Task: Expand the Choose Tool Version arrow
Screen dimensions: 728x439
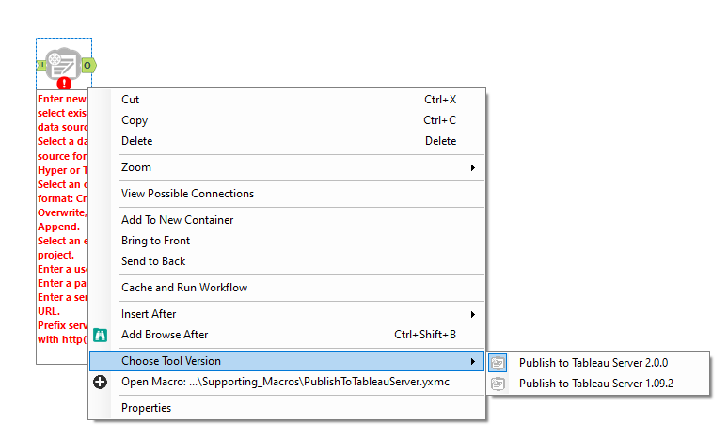Action: tap(473, 361)
